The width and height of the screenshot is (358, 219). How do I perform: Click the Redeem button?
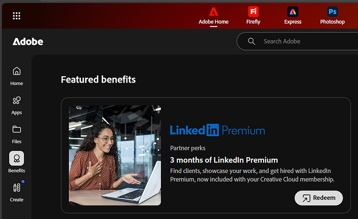coord(319,198)
